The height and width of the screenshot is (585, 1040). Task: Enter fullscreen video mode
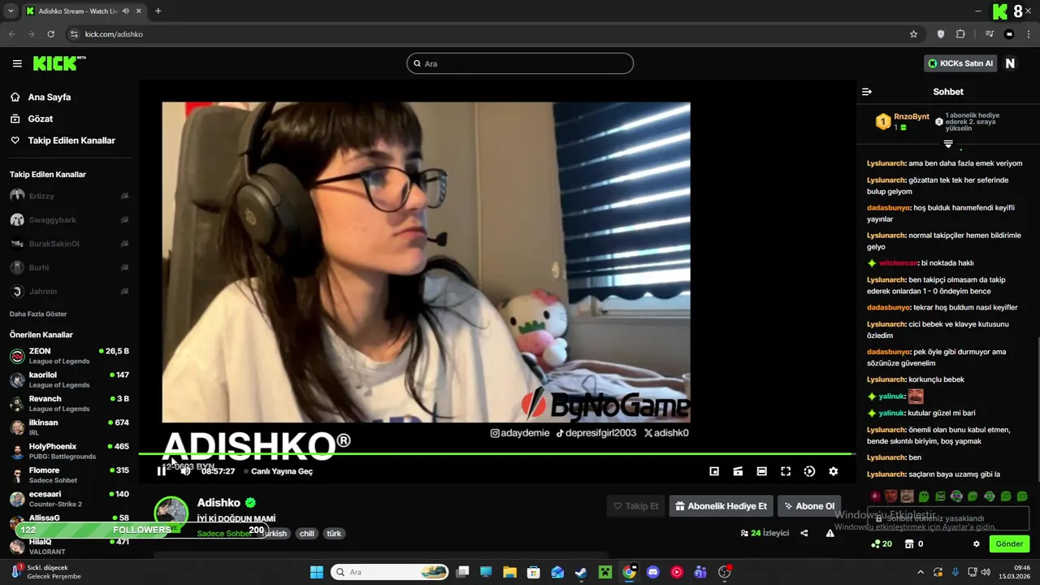786,471
